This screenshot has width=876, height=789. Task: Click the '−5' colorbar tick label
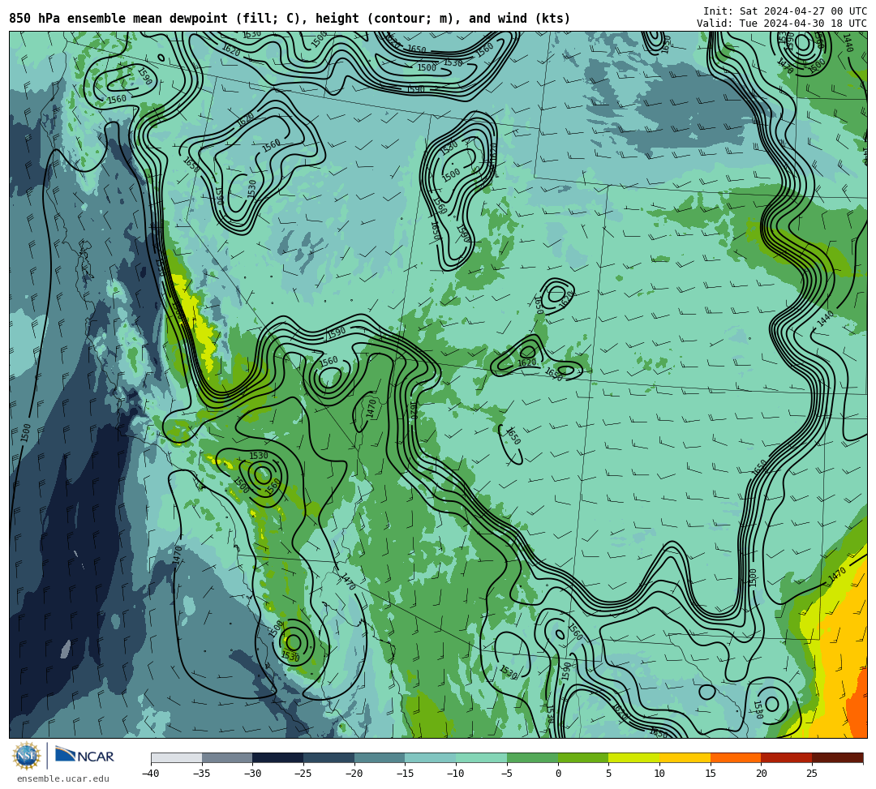506,774
